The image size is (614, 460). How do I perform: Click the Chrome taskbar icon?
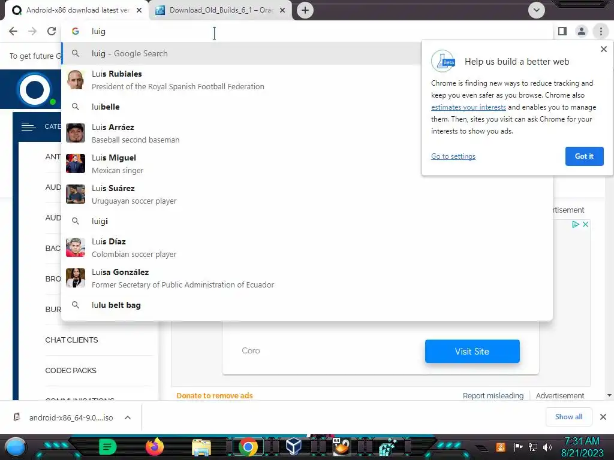click(x=248, y=447)
